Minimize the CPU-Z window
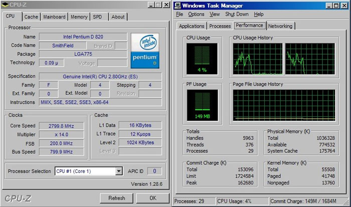 (151, 5)
